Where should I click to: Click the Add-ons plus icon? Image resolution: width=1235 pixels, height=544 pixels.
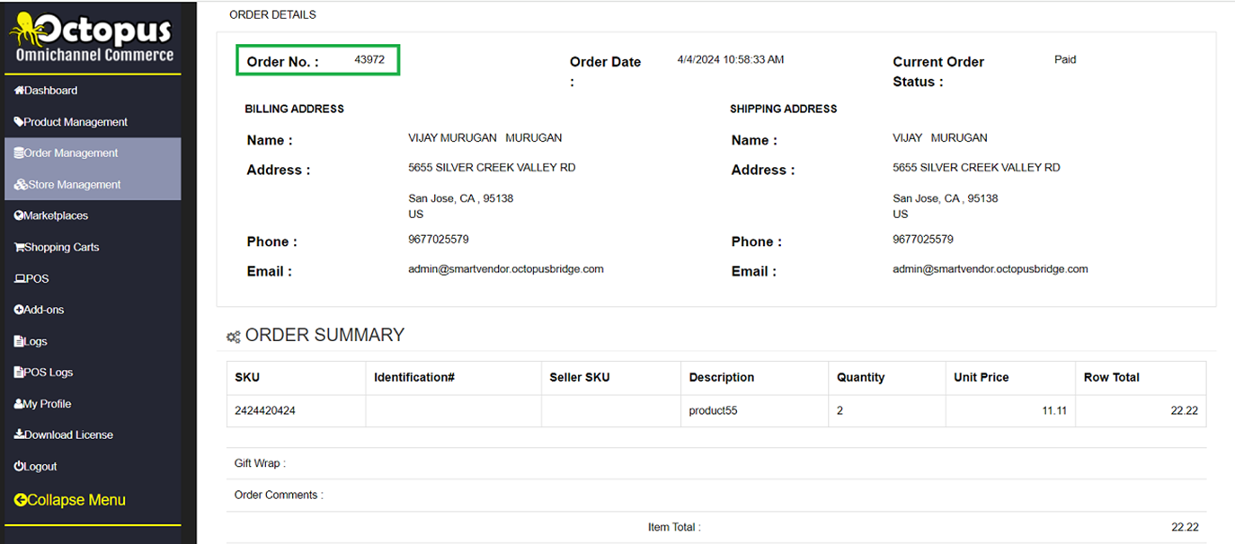pyautogui.click(x=19, y=310)
